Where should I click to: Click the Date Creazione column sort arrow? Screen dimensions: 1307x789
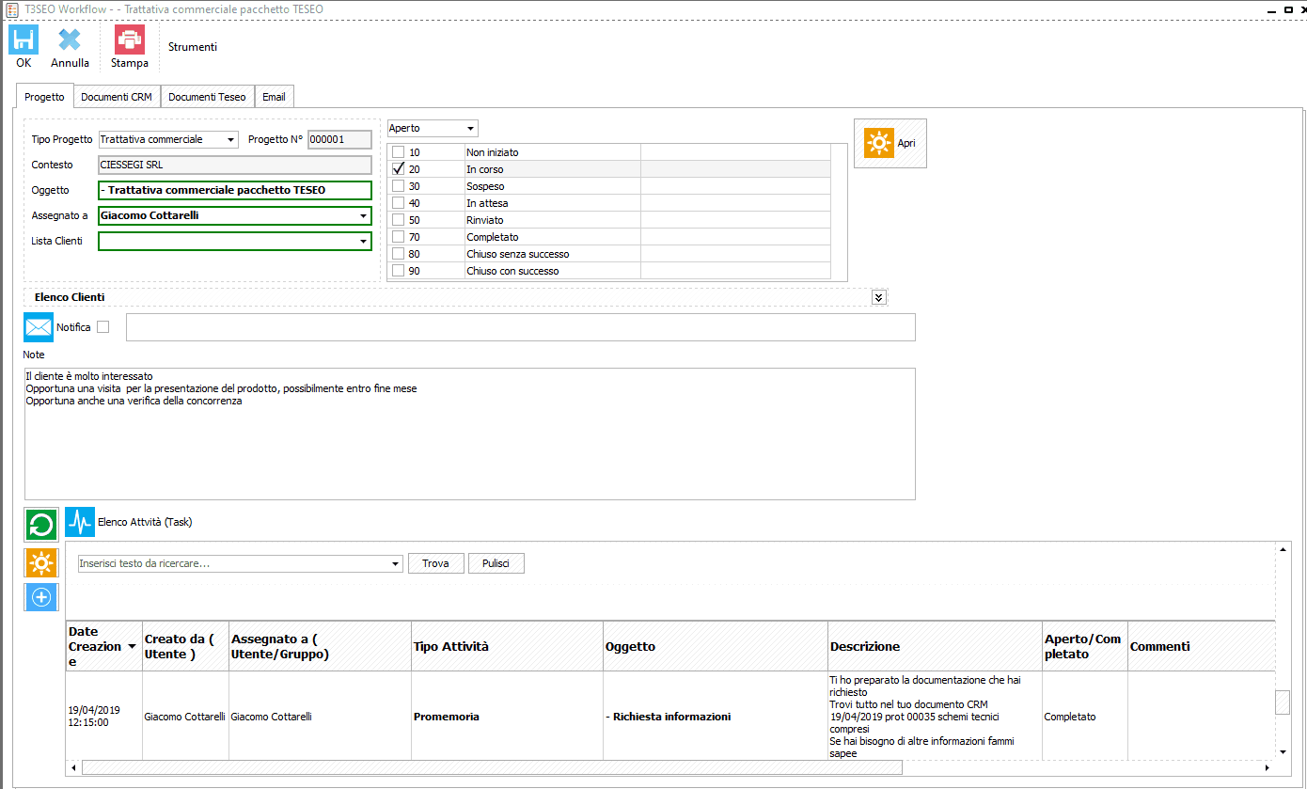pos(133,647)
